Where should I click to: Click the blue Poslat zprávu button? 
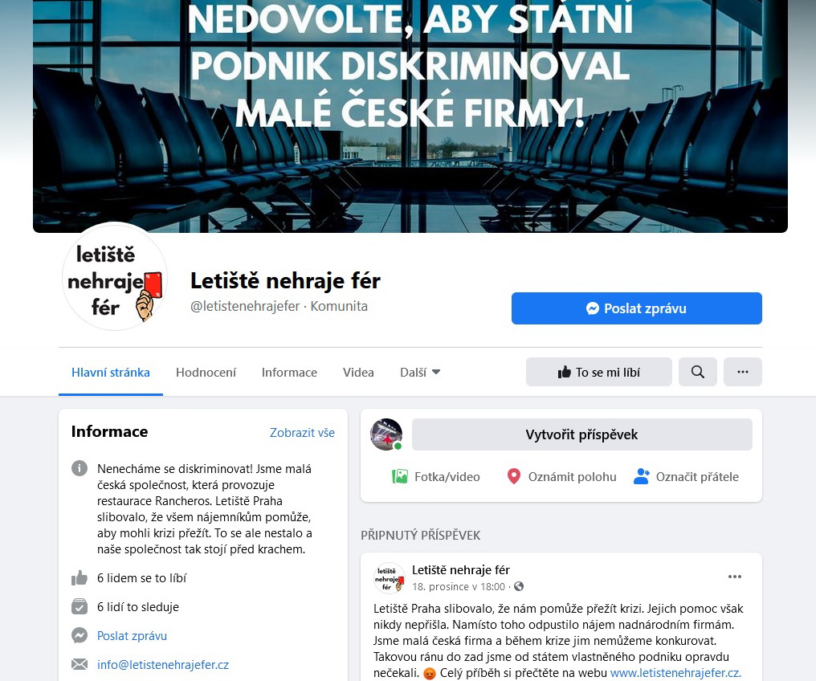click(x=636, y=308)
